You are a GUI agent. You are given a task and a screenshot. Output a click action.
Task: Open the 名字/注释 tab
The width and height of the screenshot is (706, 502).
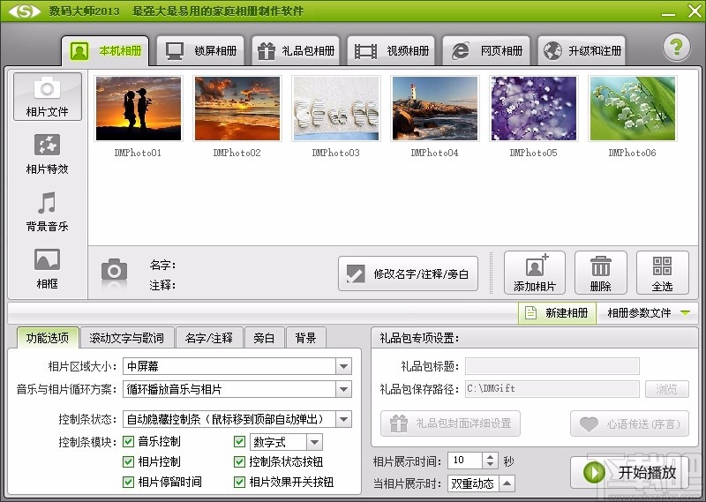(x=209, y=338)
